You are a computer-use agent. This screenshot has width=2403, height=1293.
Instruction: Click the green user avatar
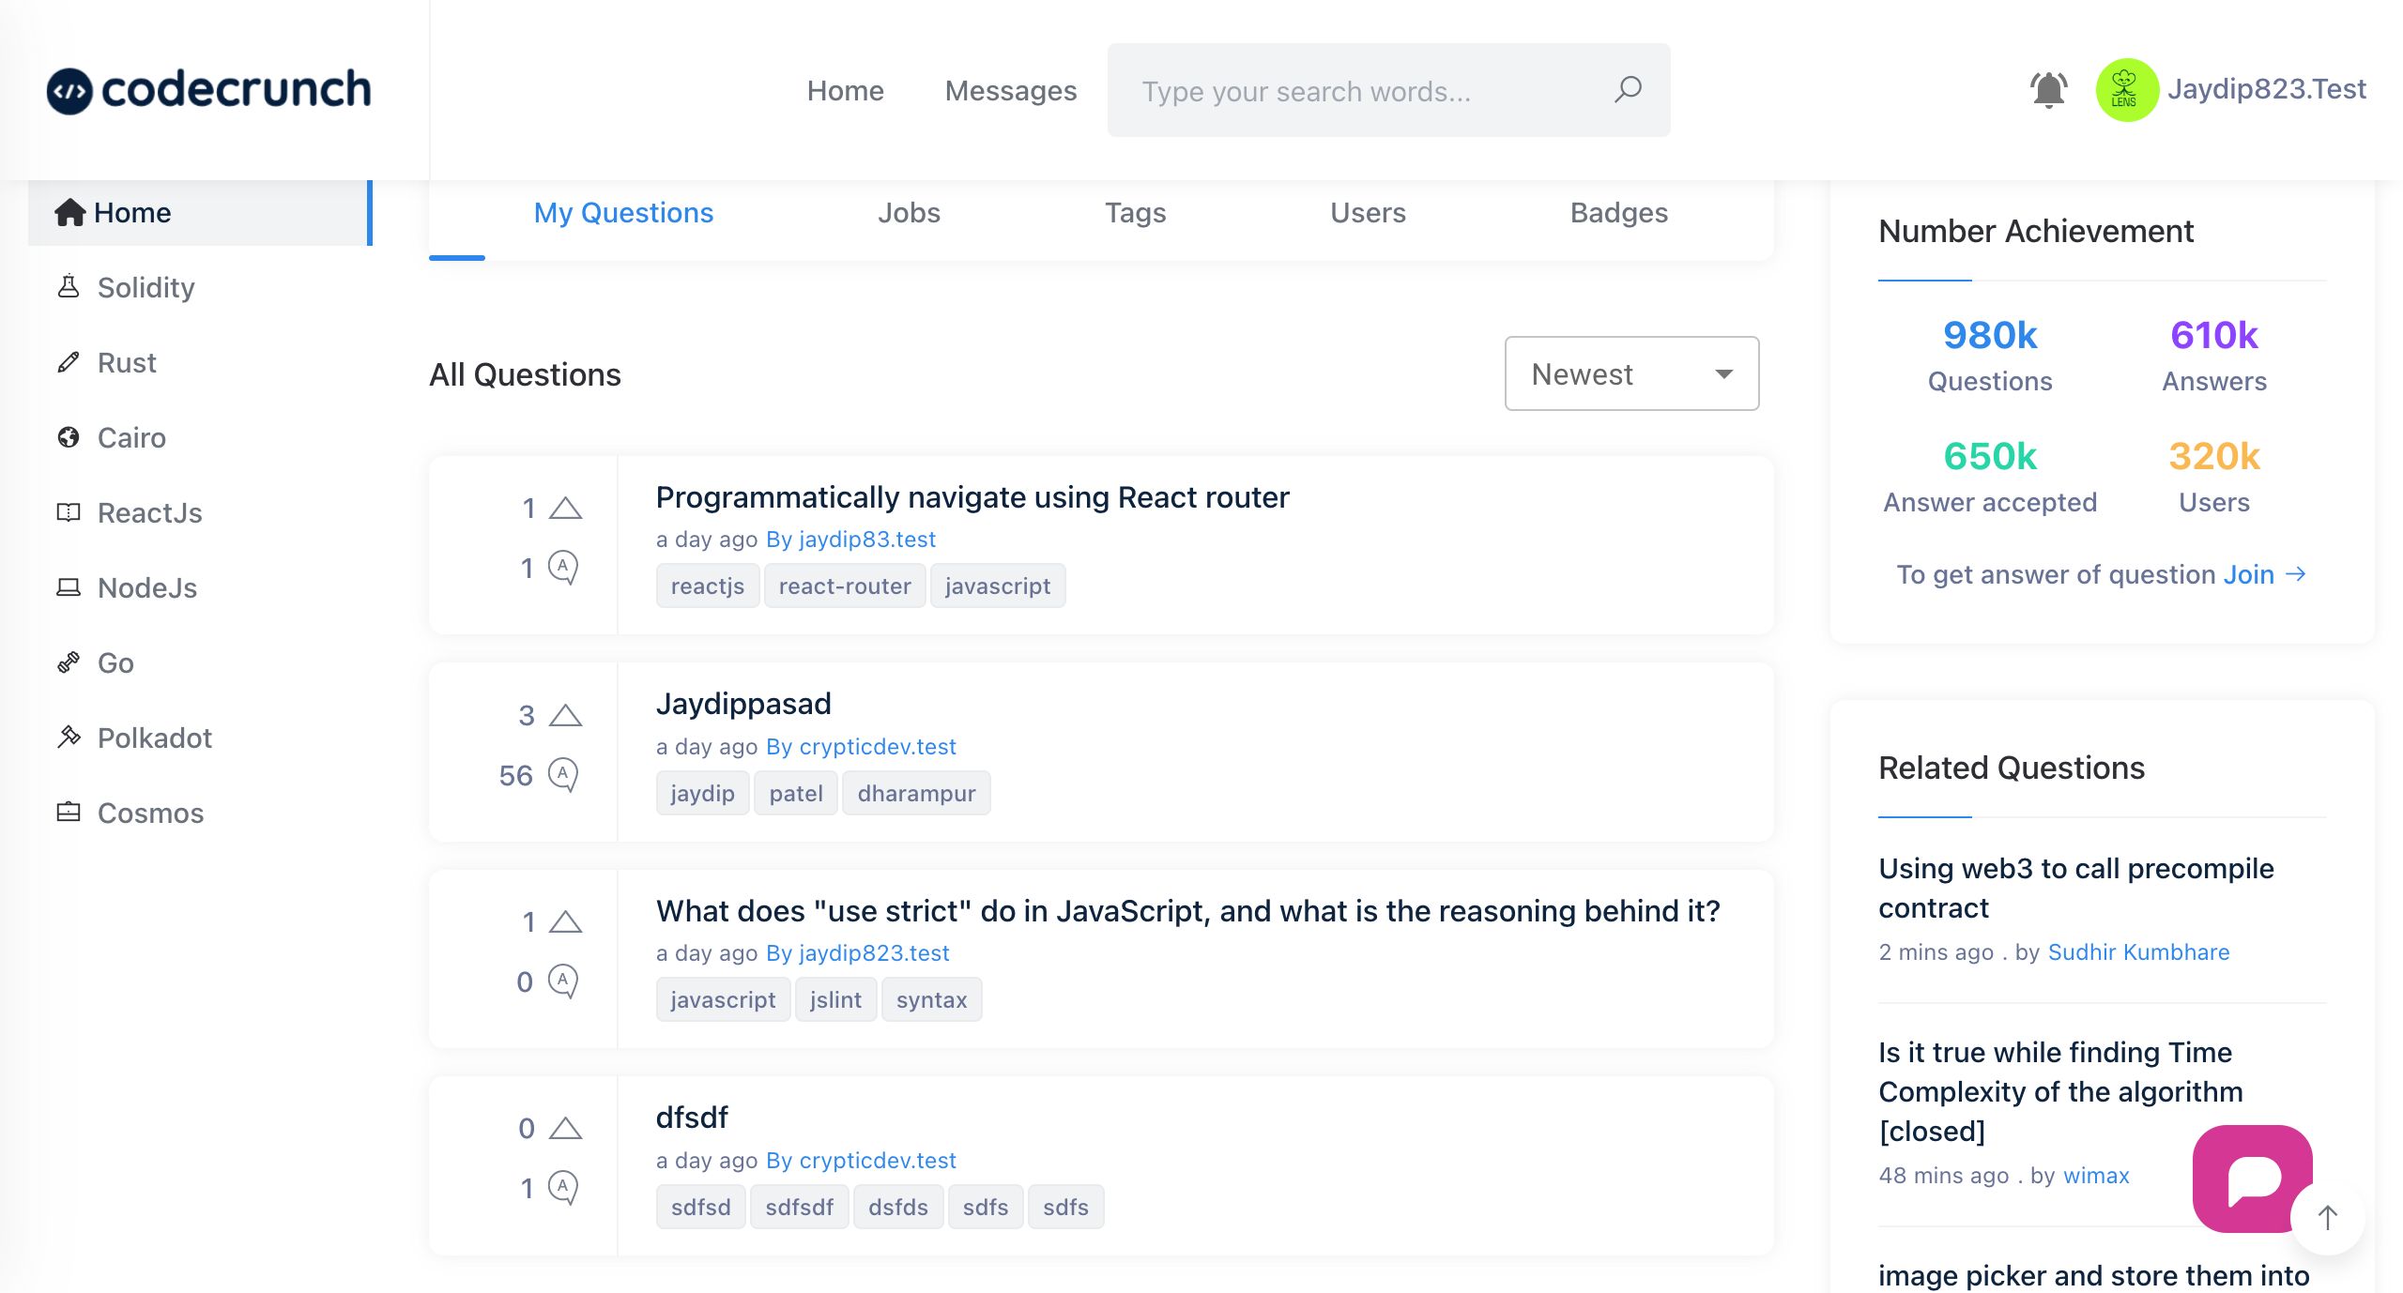coord(2127,90)
